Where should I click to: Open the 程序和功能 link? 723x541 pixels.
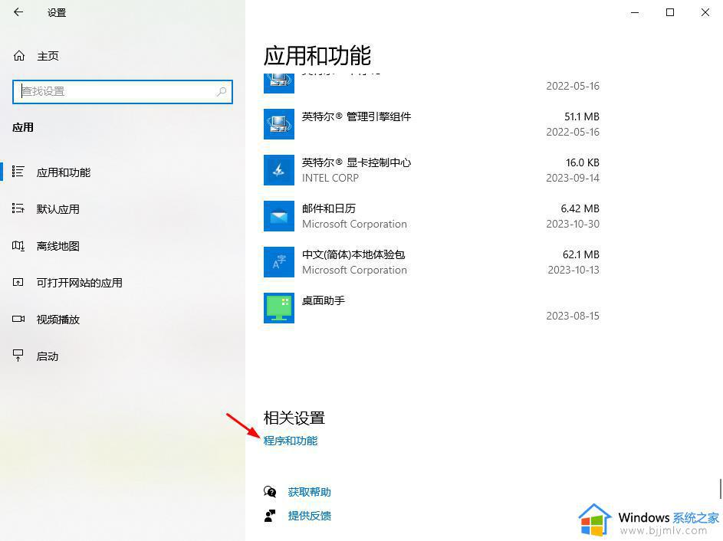[x=291, y=441]
